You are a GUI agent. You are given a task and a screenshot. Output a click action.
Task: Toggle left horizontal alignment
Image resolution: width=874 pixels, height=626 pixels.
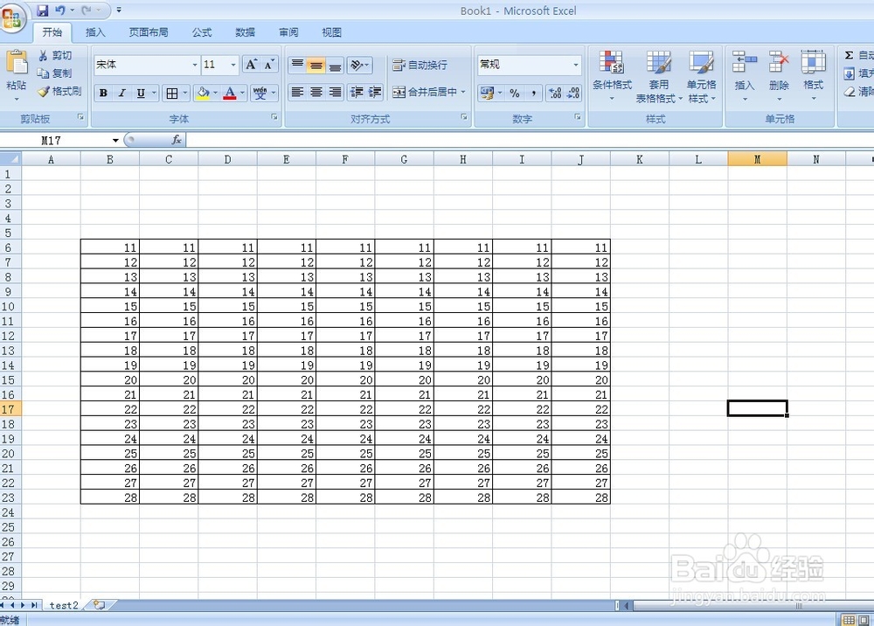point(298,92)
